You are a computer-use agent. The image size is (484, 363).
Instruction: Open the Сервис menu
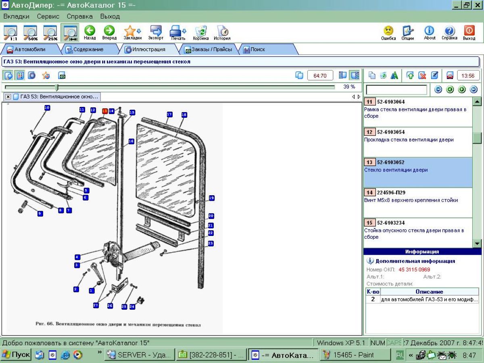pyautogui.click(x=48, y=17)
